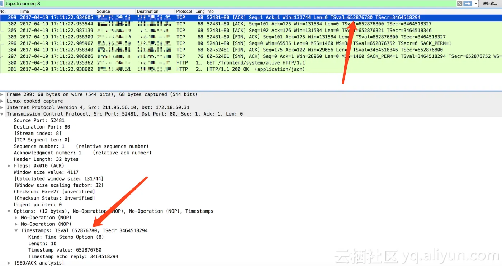Select the [Stream index: 8] field
Image resolution: width=502 pixels, height=266 pixels.
pos(38,133)
